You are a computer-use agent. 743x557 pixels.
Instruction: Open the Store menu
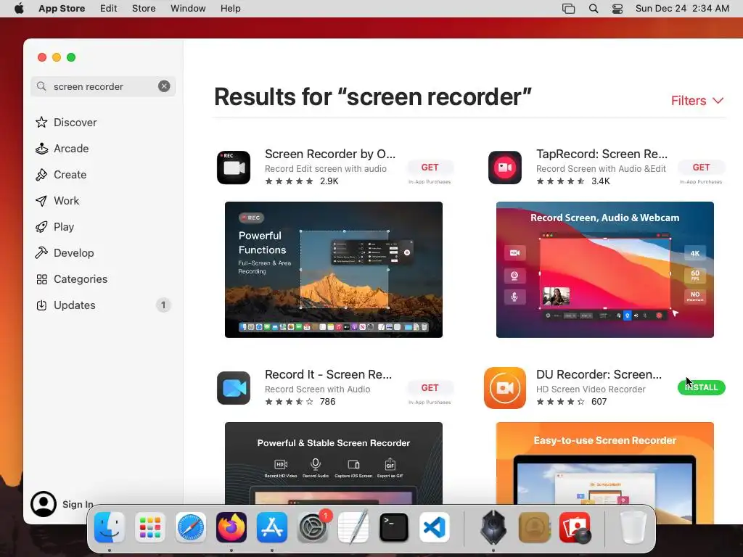coord(144,9)
